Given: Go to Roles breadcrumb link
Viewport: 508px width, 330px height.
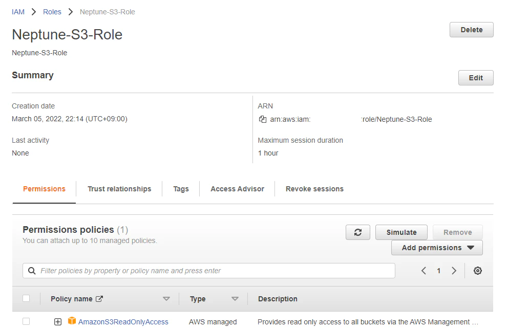Looking at the screenshot, I should pos(52,12).
